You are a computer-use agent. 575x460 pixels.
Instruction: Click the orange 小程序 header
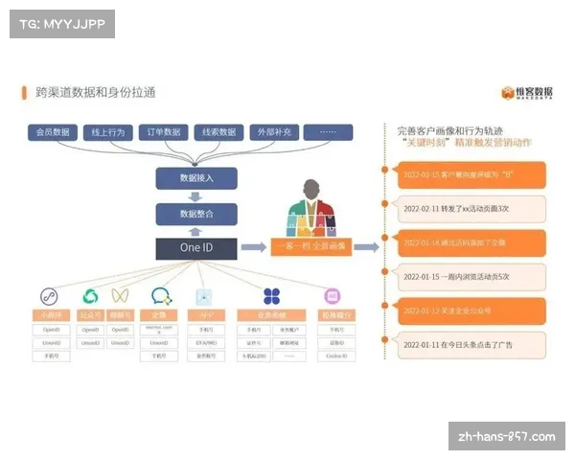(51, 315)
